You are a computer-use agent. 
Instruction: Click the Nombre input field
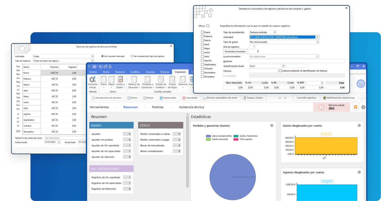(x=297, y=61)
